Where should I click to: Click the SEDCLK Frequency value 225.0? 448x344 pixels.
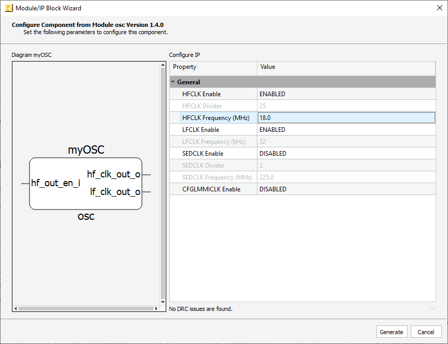click(346, 177)
